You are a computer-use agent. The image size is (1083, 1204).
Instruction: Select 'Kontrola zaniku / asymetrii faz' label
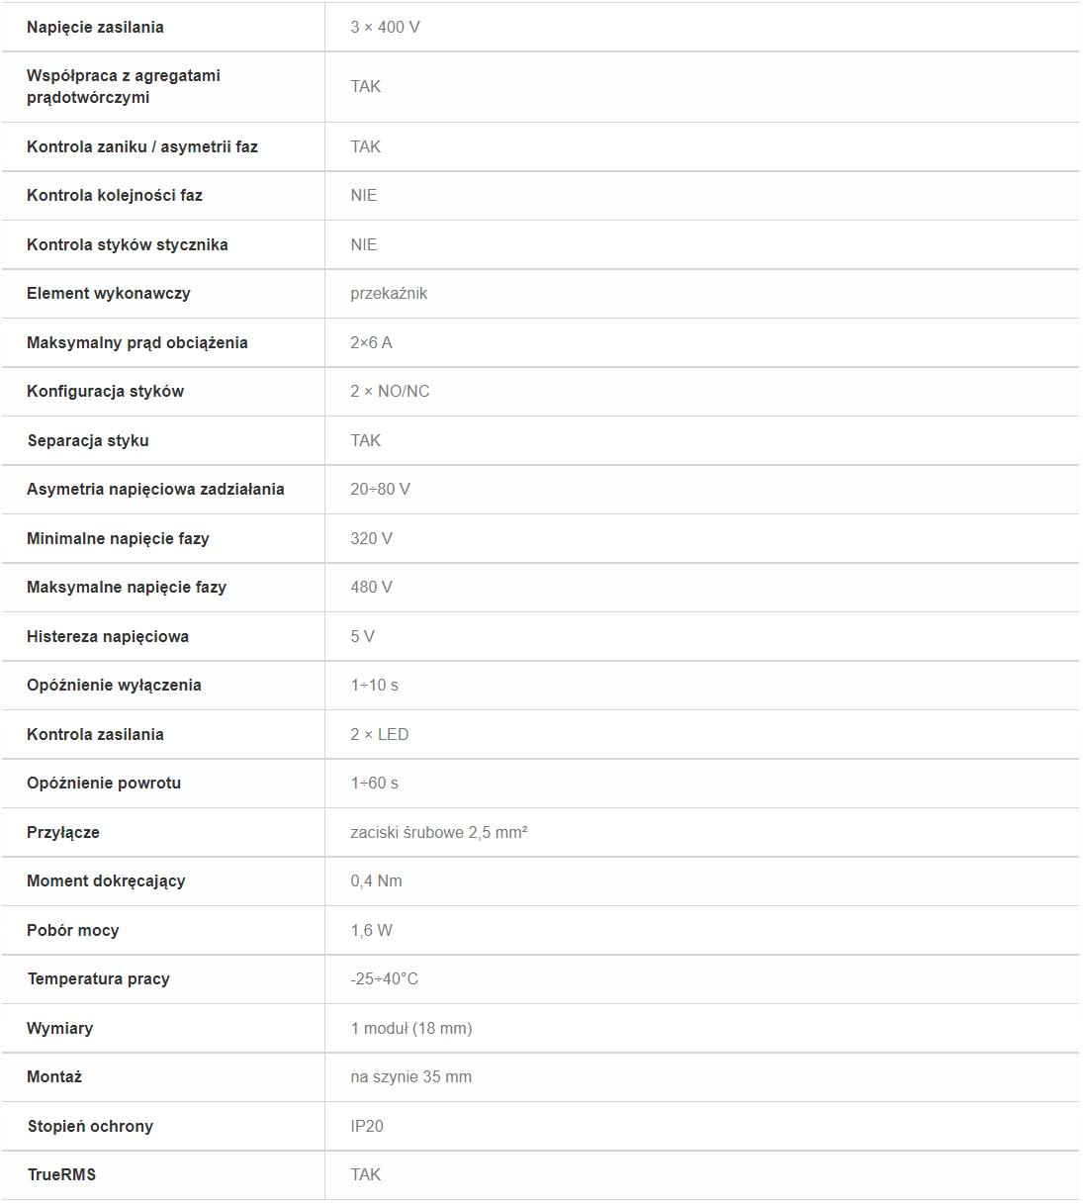142,146
